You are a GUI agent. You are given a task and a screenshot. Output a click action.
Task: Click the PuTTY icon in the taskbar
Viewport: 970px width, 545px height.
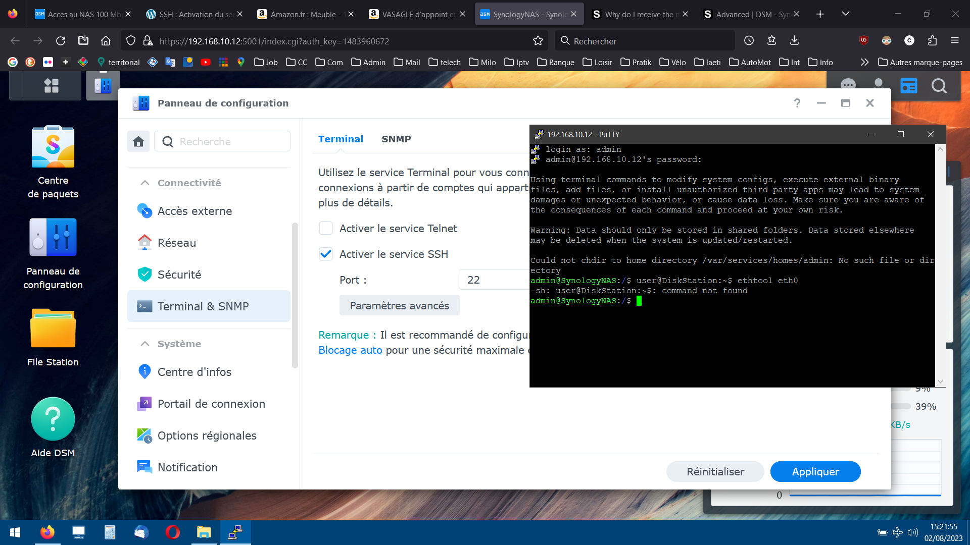point(235,532)
